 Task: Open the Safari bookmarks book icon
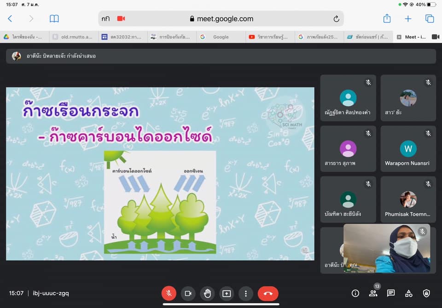[x=54, y=19]
